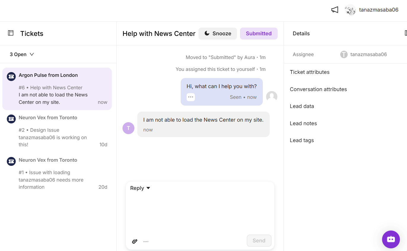The image size is (407, 251).
Task: Change the assignee tanazmasaba06
Action: click(368, 54)
